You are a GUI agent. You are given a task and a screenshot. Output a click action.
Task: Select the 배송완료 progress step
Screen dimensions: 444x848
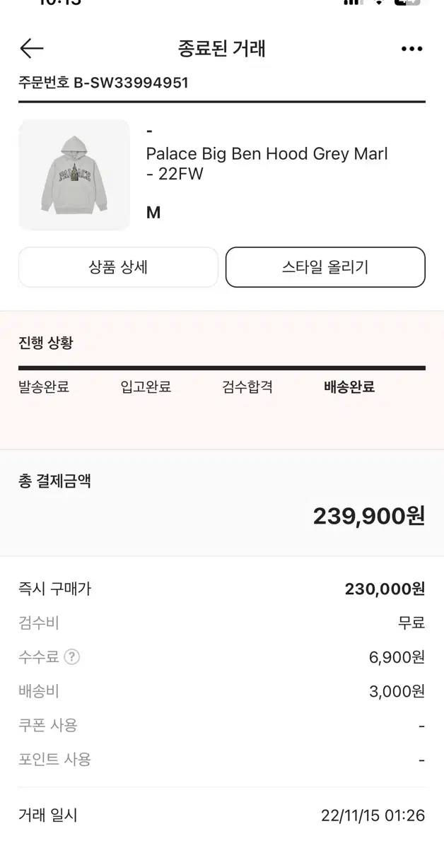click(x=349, y=387)
